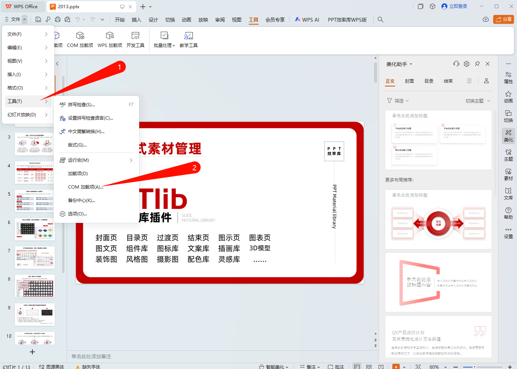Image resolution: width=517 pixels, height=369 pixels.
Task: Toggle 备注 notes in status bar
Action: click(x=310, y=367)
